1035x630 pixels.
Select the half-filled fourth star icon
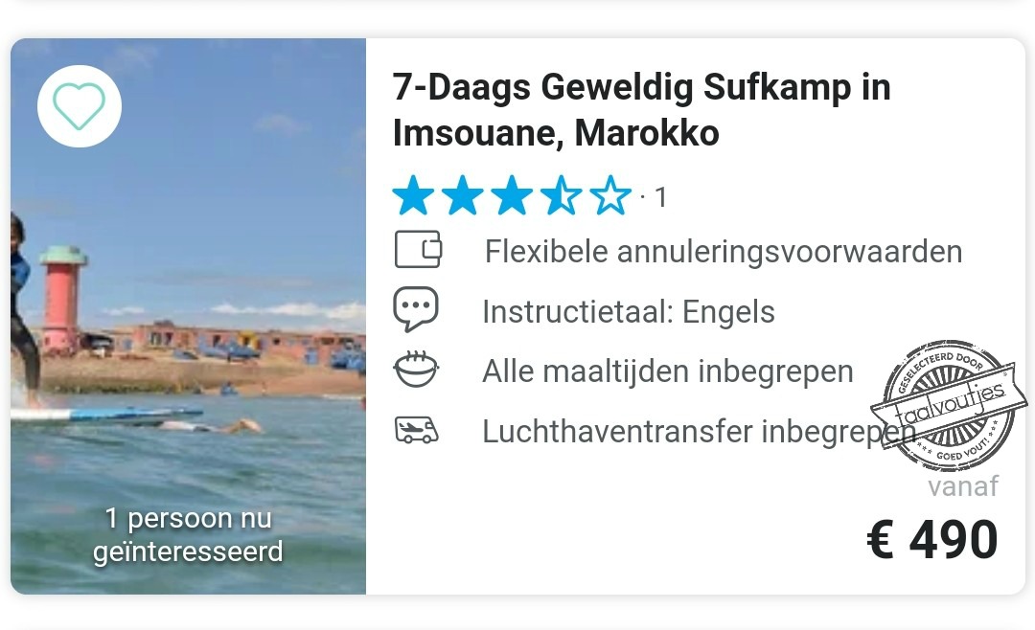click(562, 194)
